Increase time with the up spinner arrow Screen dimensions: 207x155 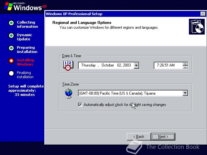tap(185, 64)
